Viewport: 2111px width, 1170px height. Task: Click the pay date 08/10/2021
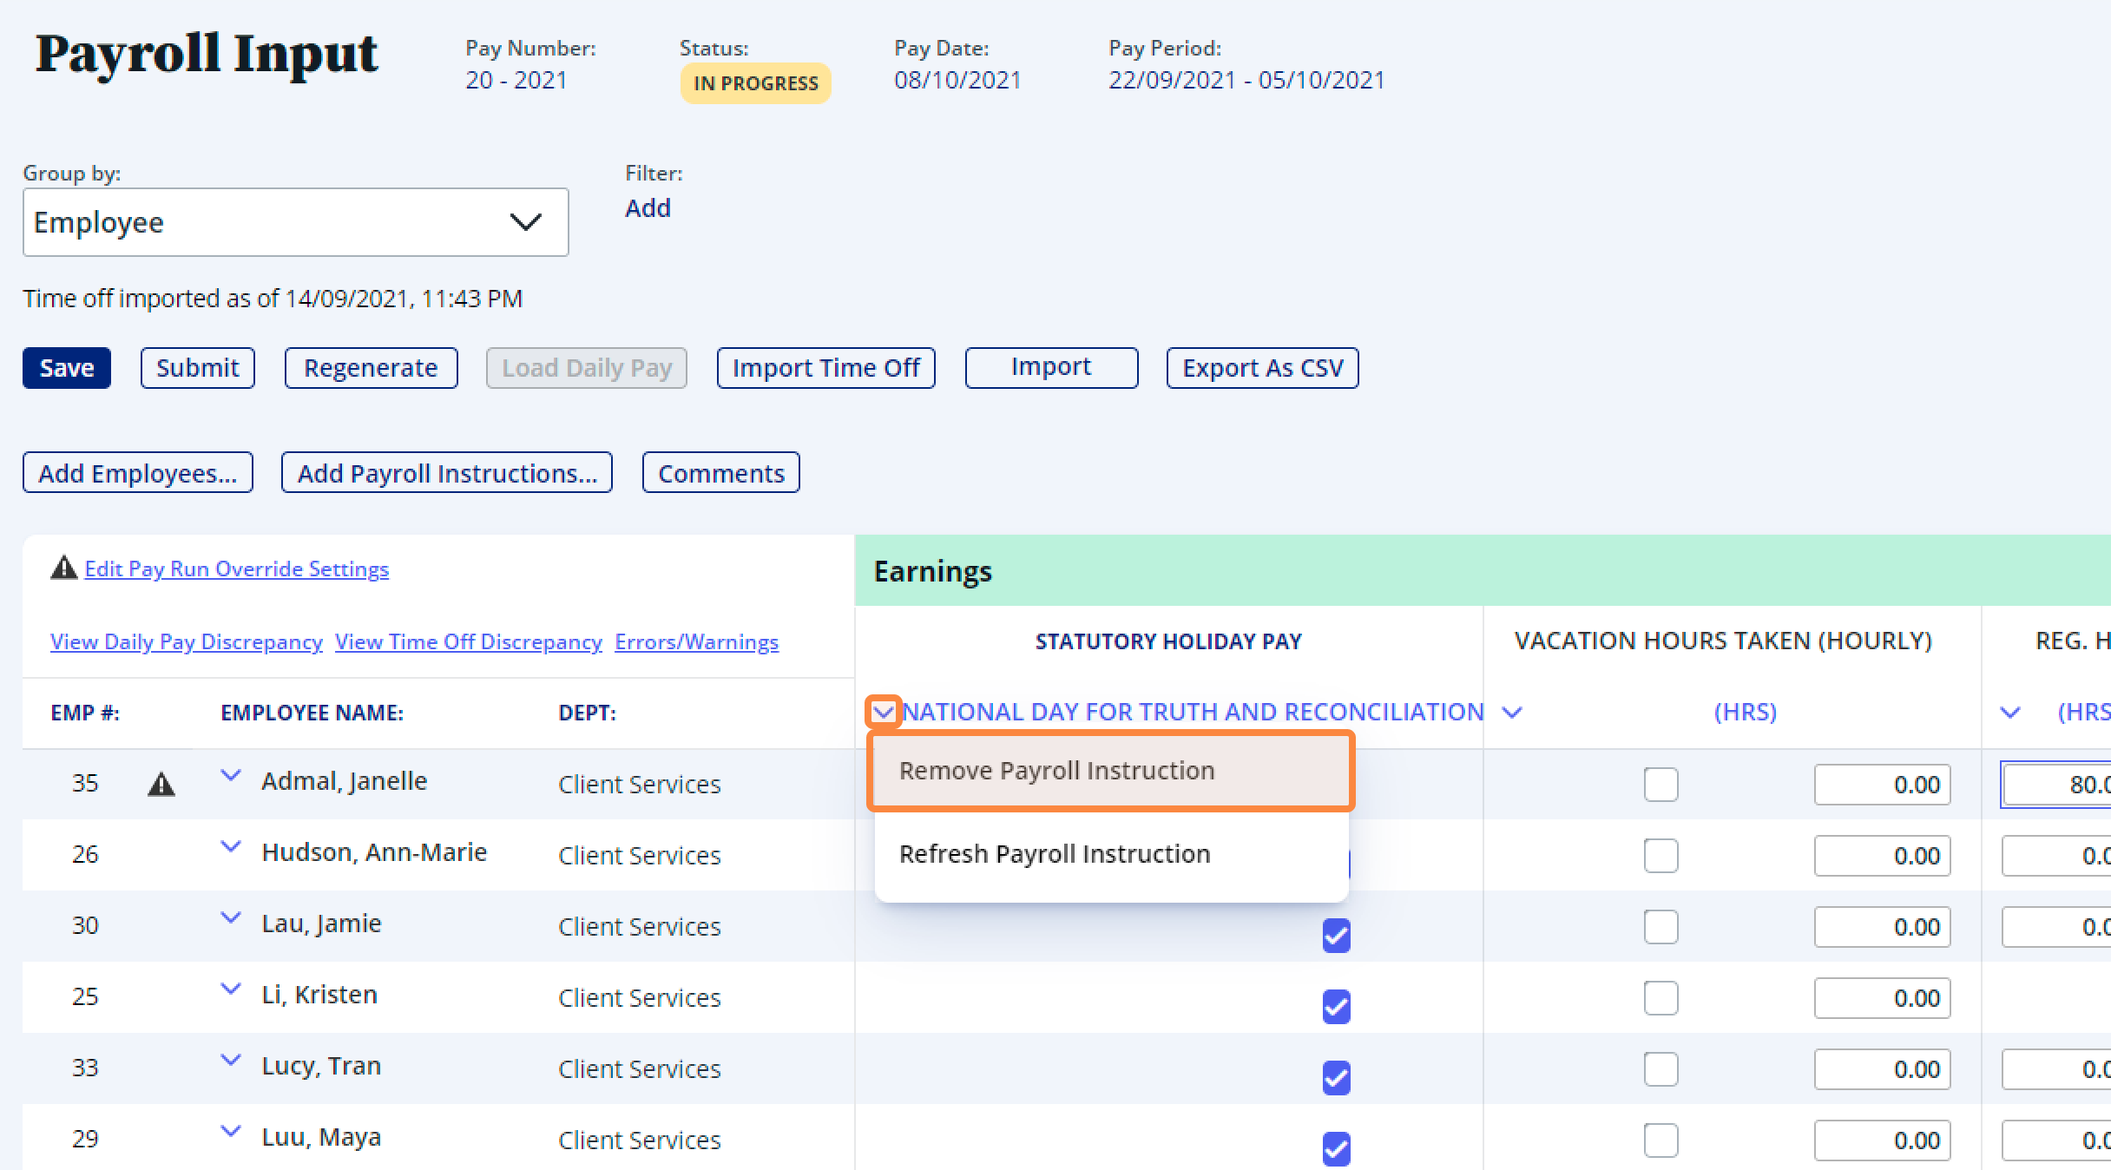tap(957, 81)
